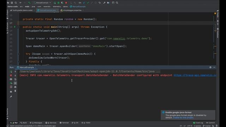Clear console with trash icon
The image size is (226, 127).
15,91
